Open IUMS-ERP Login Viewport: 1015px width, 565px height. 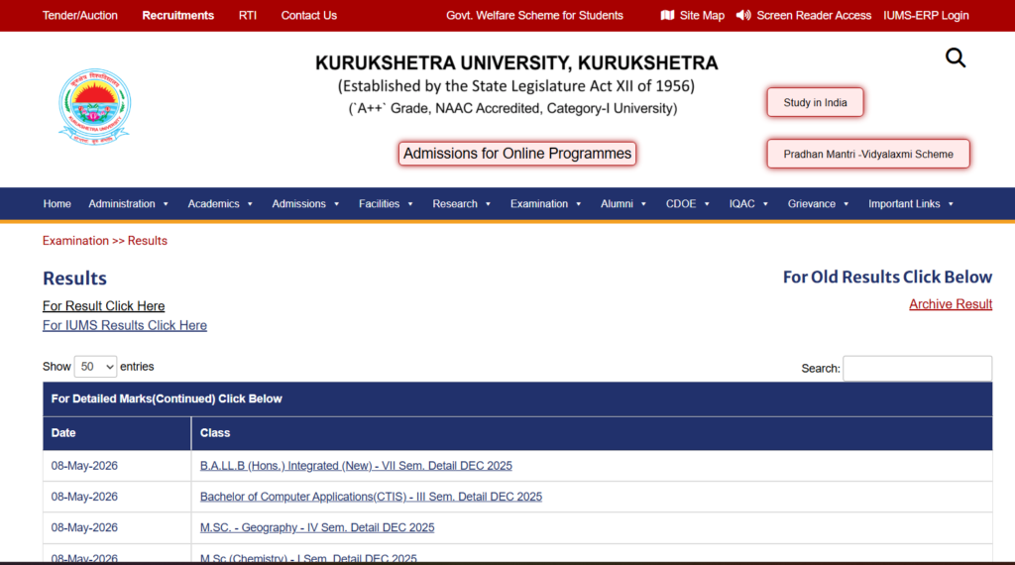click(926, 15)
